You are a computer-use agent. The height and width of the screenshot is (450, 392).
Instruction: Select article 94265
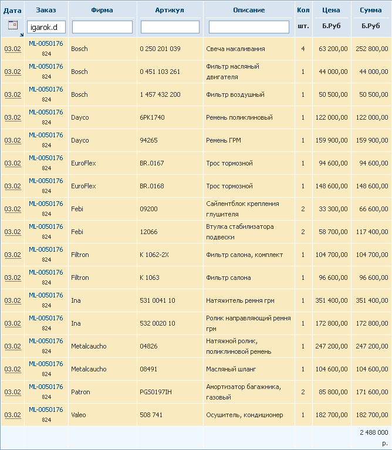(x=148, y=140)
